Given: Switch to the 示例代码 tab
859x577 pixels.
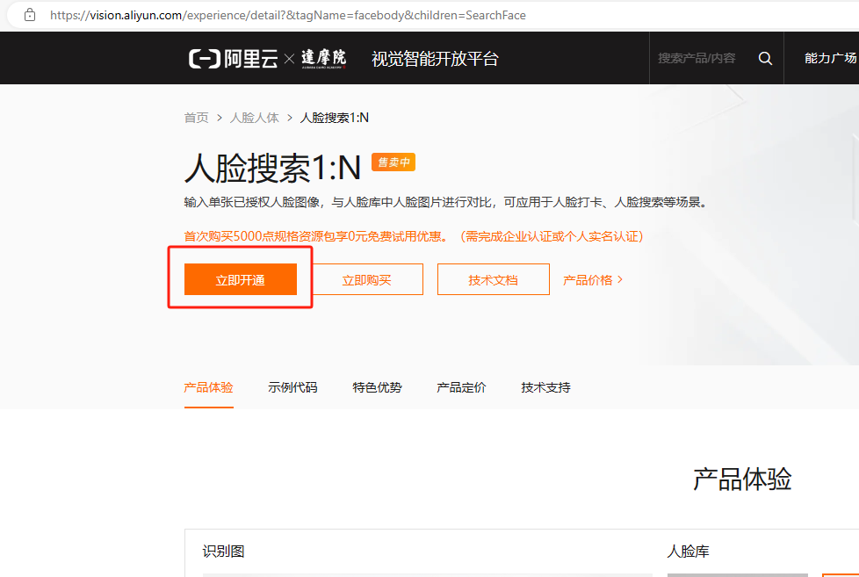Looking at the screenshot, I should tap(293, 387).
